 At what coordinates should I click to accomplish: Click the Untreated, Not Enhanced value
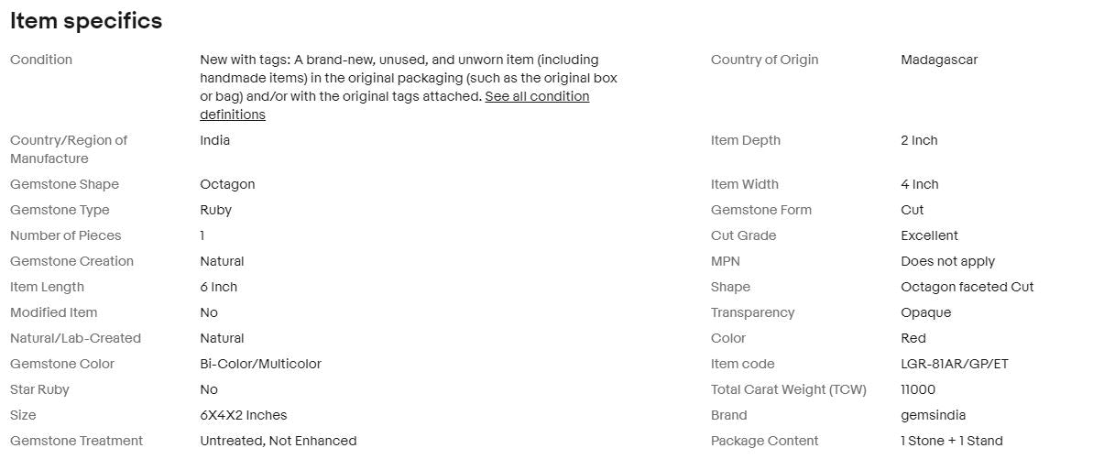coord(279,441)
